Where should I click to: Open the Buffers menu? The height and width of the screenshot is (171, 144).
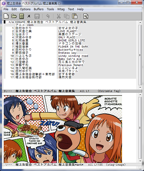(x=39, y=9)
